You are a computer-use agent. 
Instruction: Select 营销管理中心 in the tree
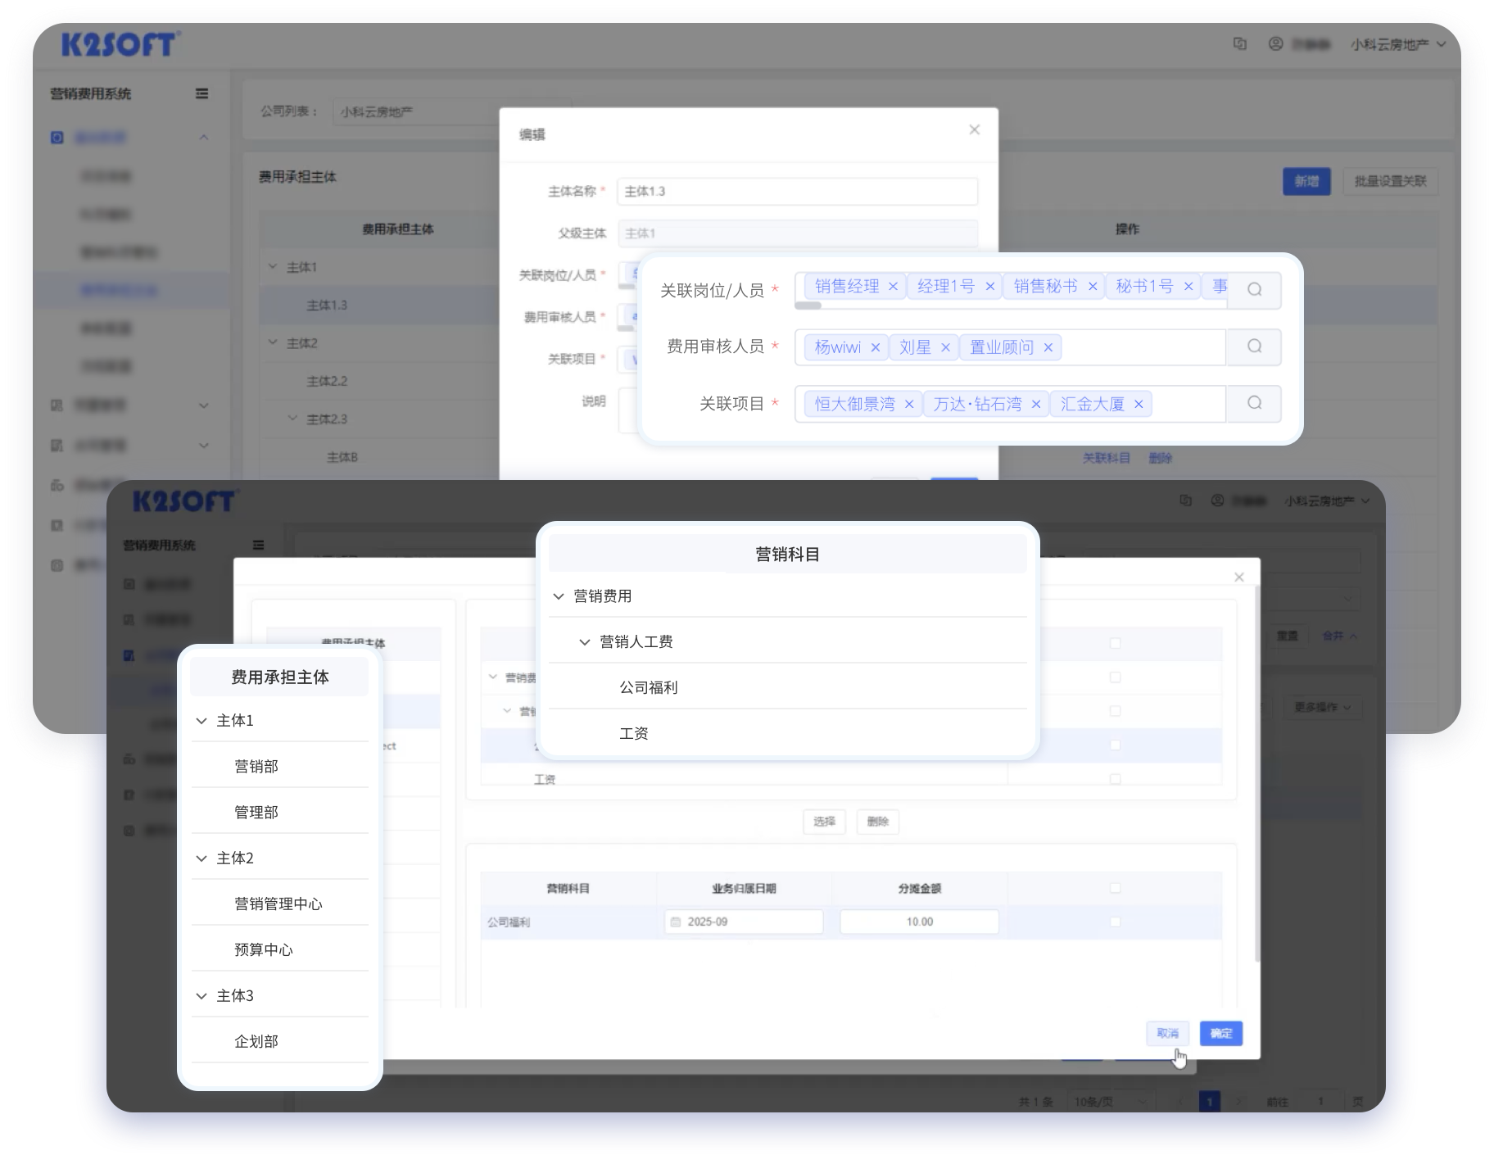coord(278,904)
